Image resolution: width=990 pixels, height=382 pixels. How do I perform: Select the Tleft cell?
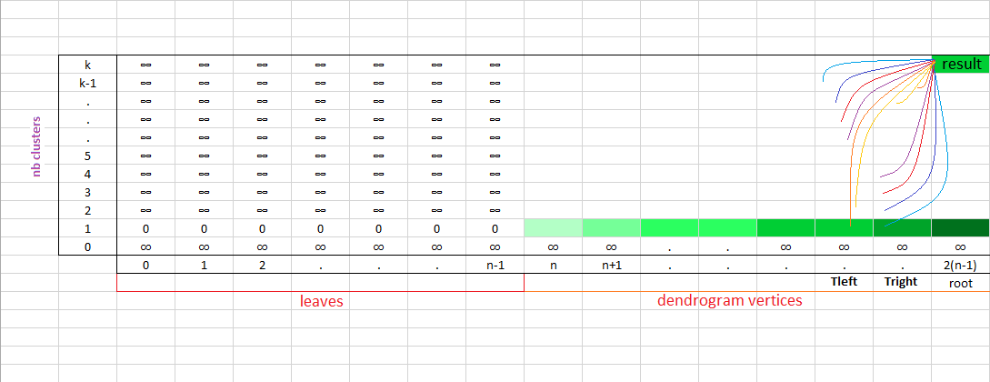pos(844,282)
